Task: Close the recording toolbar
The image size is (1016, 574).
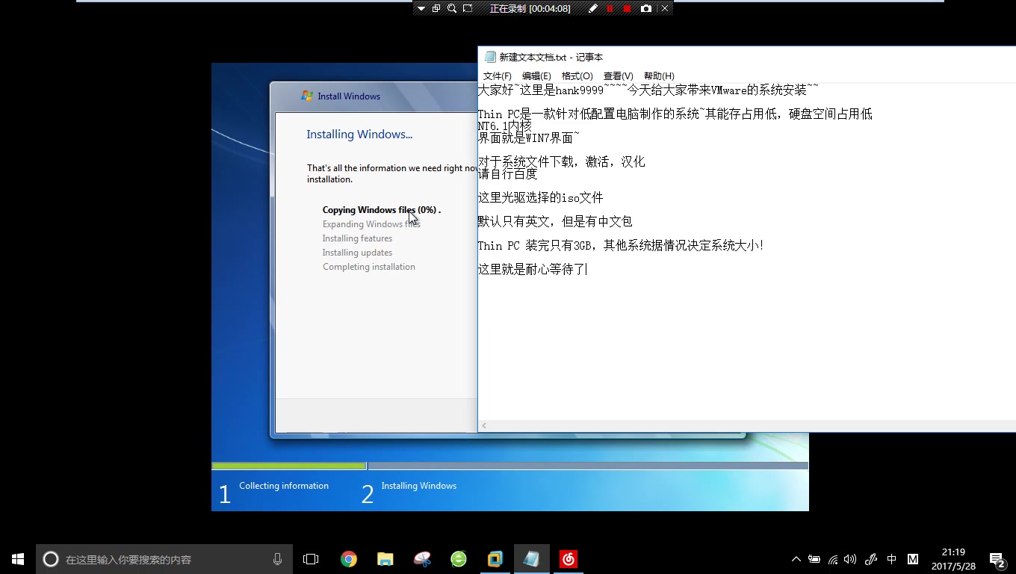Action: click(x=664, y=8)
